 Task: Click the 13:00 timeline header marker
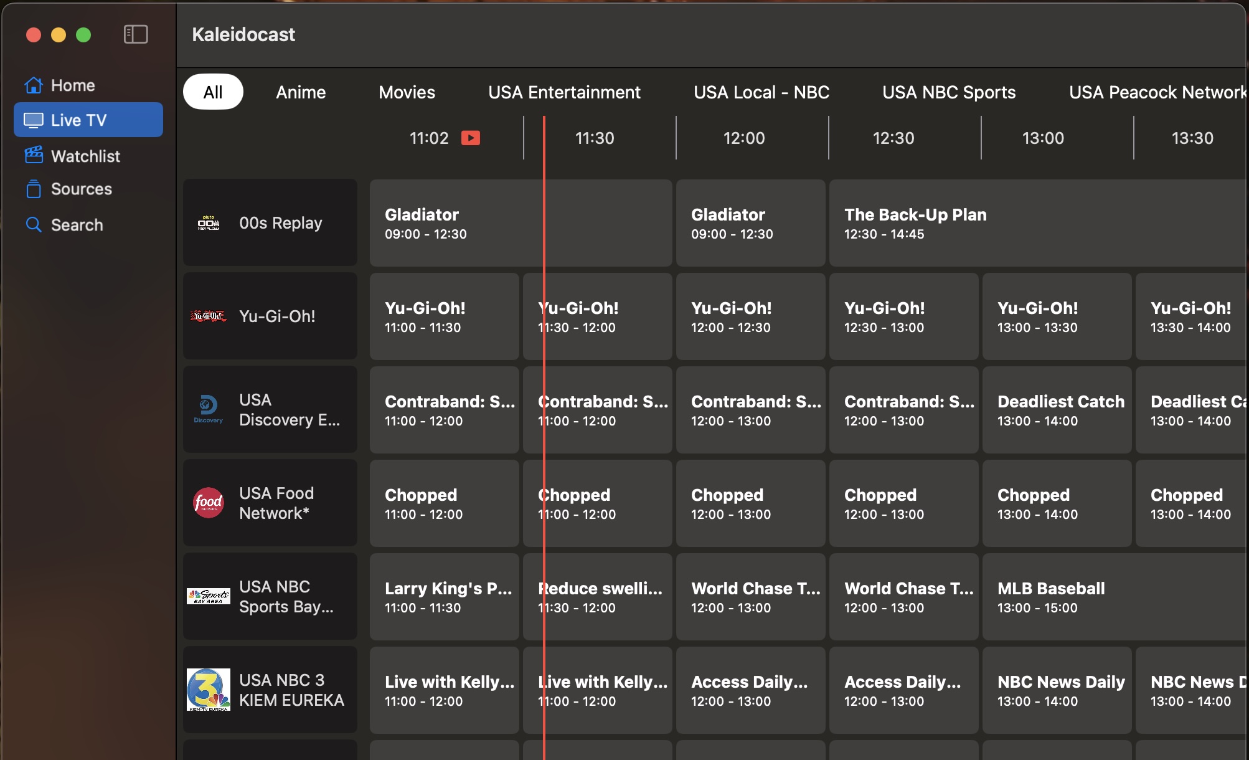point(1043,138)
